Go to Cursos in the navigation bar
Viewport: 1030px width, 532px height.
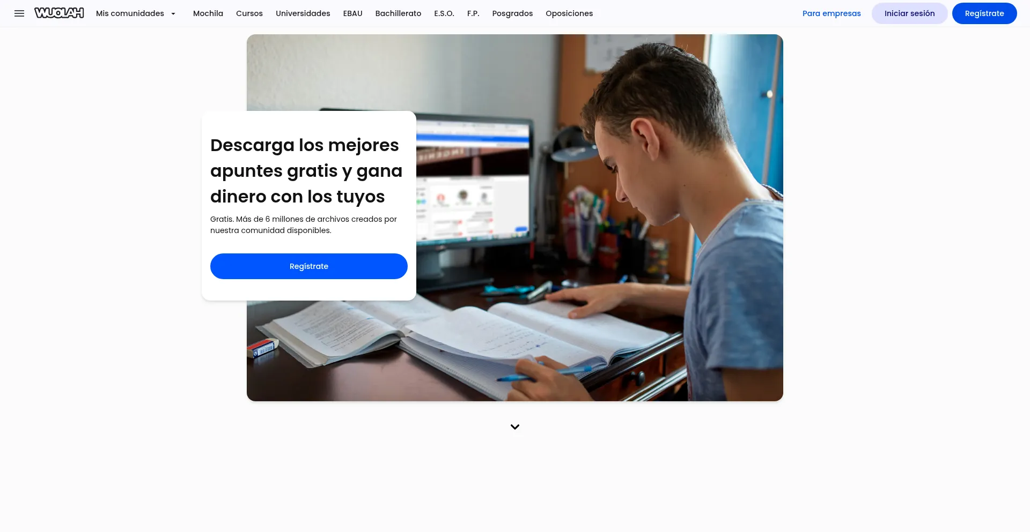(249, 13)
